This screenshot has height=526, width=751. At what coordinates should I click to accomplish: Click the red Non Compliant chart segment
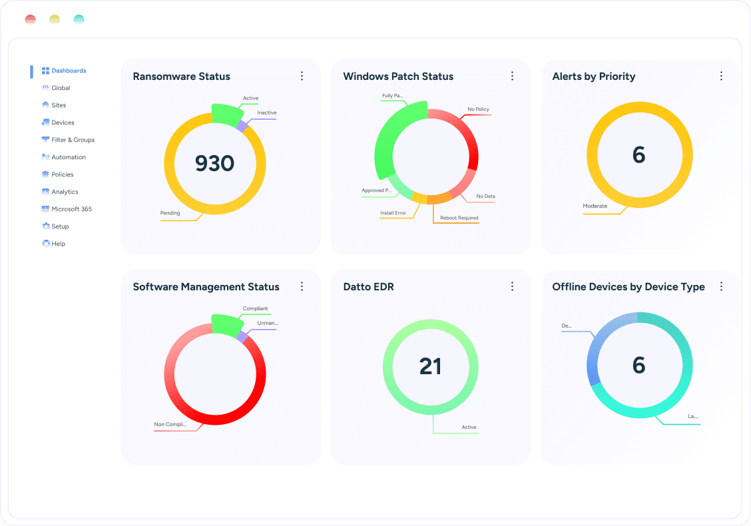coord(214,417)
